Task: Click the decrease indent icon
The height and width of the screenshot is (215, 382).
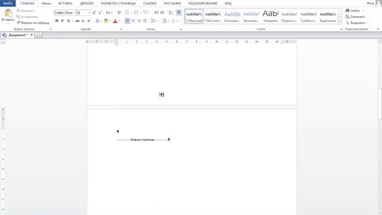Action: 156,13
